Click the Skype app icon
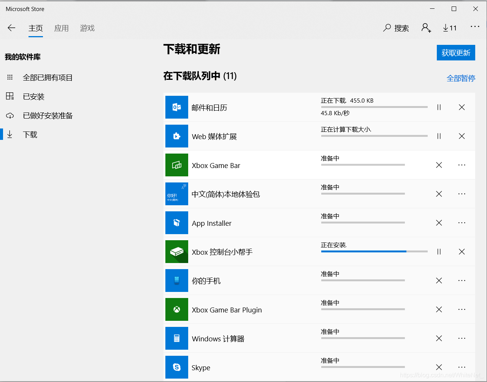The image size is (487, 382). [177, 367]
